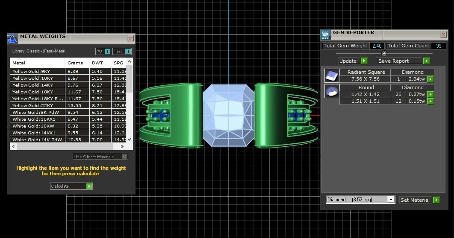Click the 1.42 X 1.42 size cell
454x238 pixels.
tap(365, 94)
